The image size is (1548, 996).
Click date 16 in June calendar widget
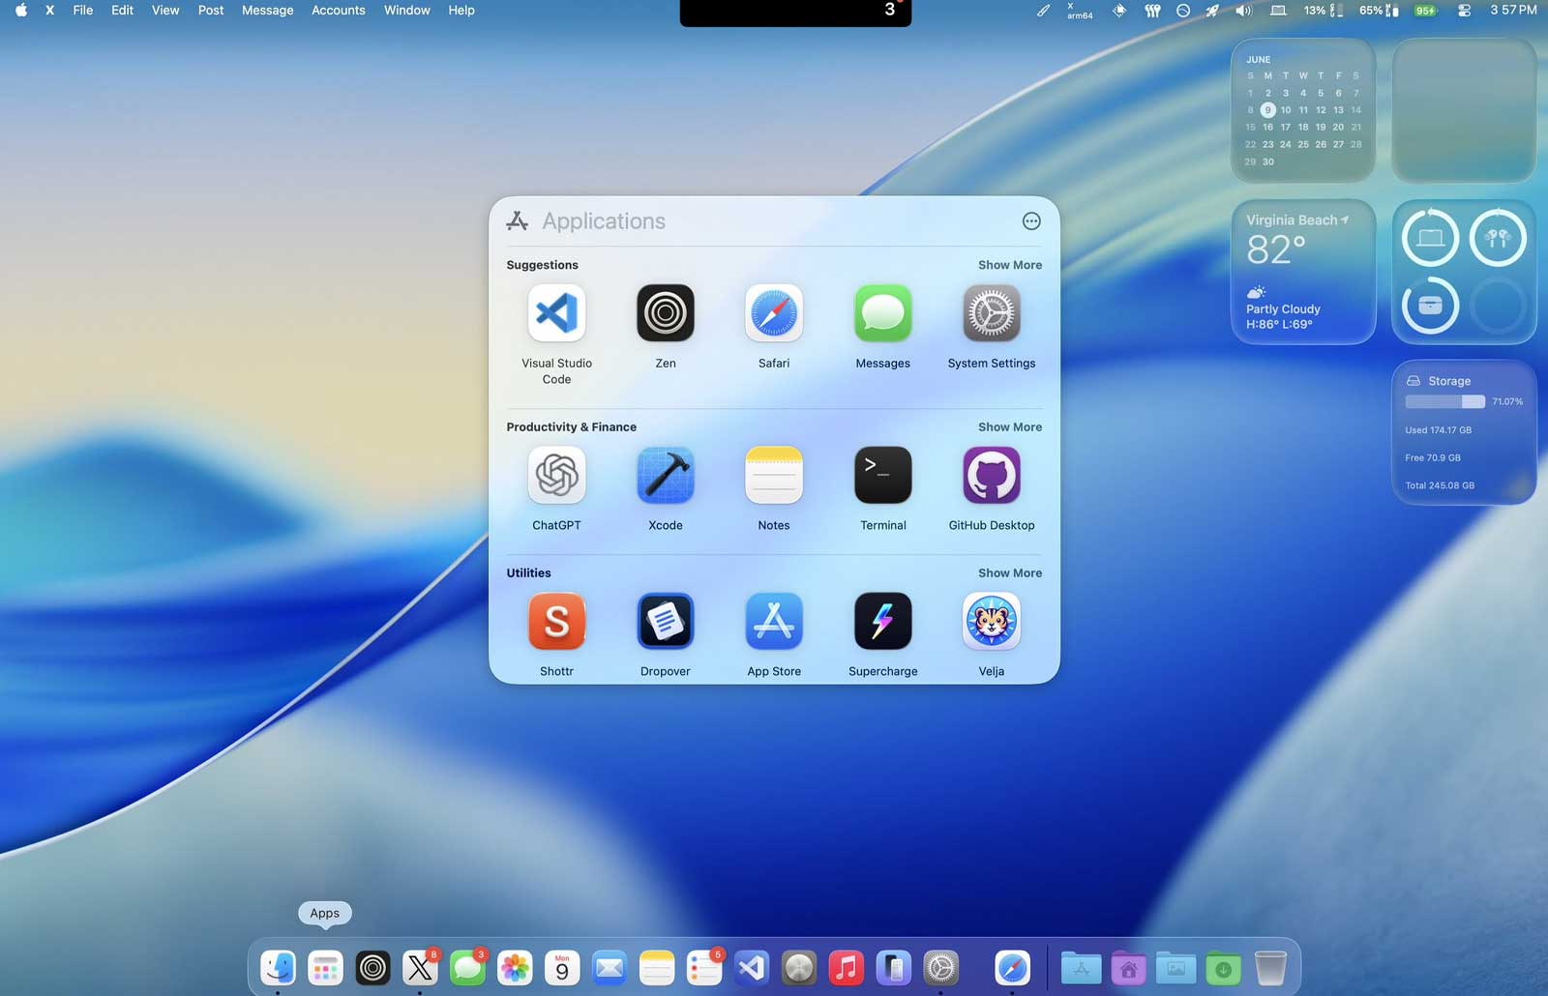coord(1267,127)
